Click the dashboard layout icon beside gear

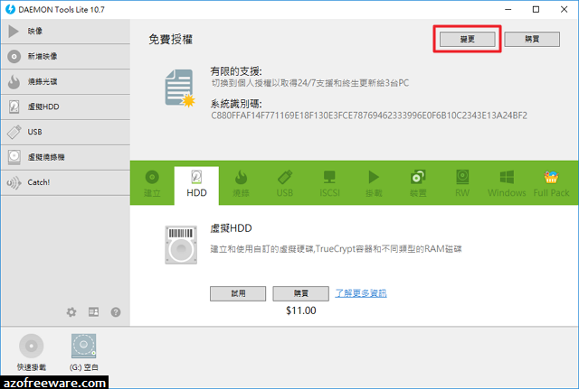[93, 312]
